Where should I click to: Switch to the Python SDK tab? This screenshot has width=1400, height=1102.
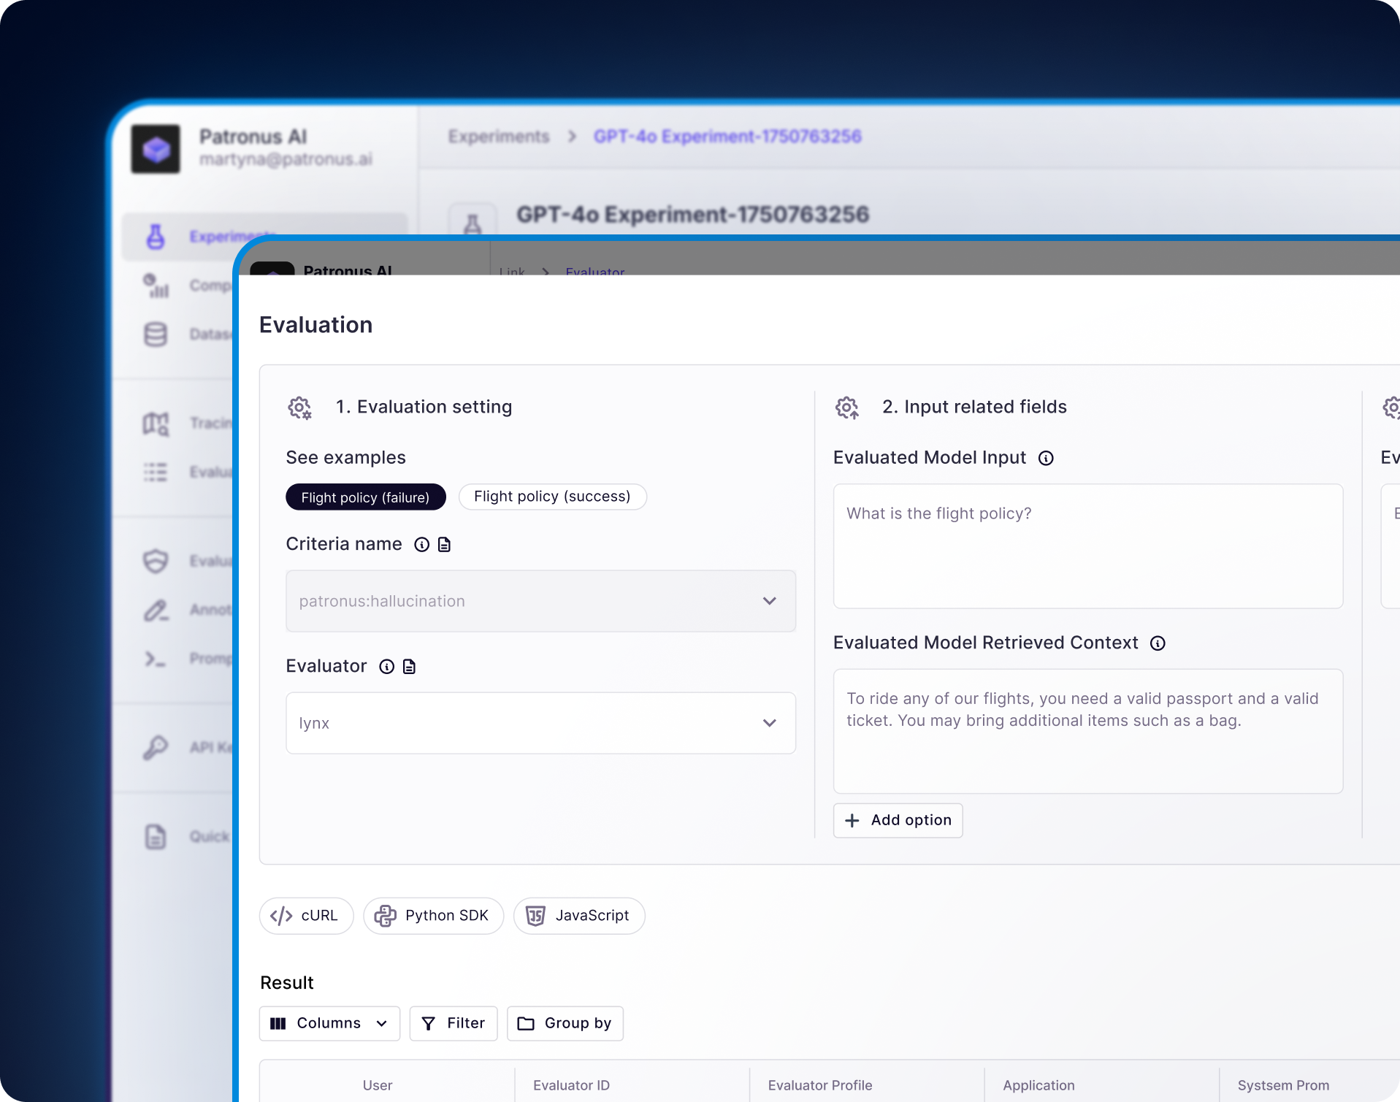(433, 916)
